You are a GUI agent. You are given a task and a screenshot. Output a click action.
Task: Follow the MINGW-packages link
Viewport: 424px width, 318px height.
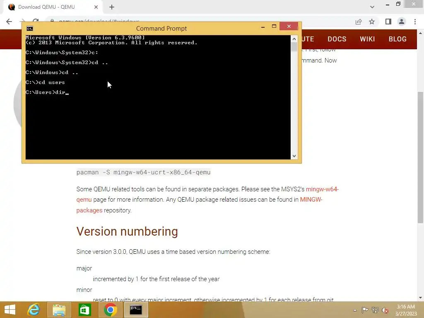click(x=311, y=200)
